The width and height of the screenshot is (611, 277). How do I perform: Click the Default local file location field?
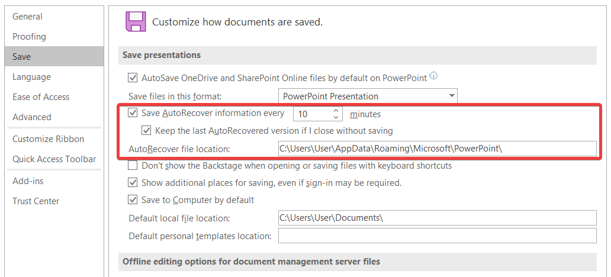pos(437,218)
